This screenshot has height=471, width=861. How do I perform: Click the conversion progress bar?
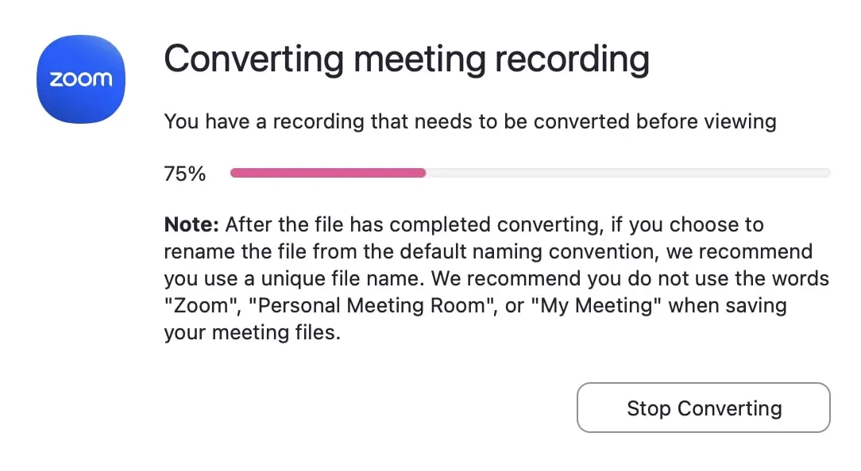pyautogui.click(x=530, y=173)
